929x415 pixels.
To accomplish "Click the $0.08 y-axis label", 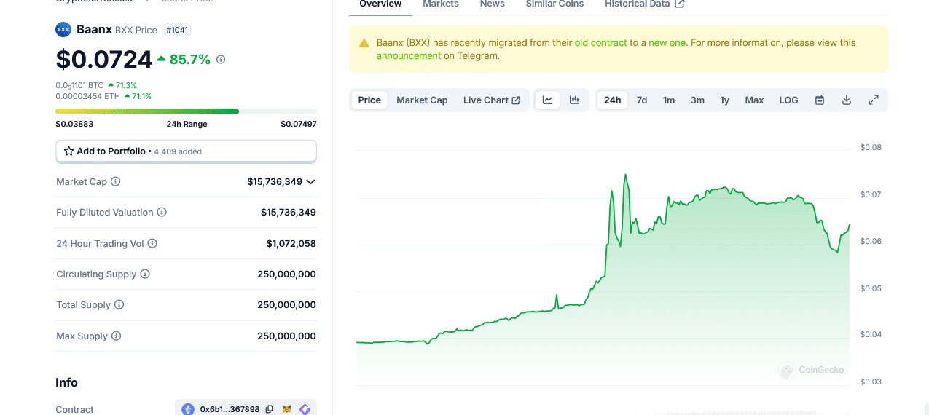I will (871, 147).
